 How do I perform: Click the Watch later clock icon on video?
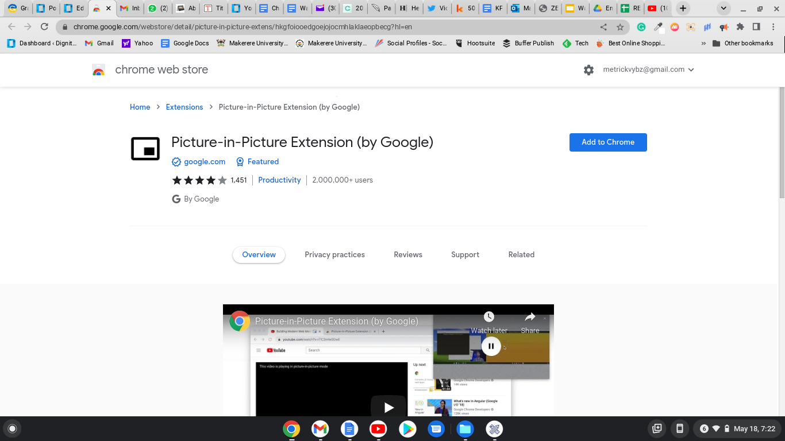489,317
